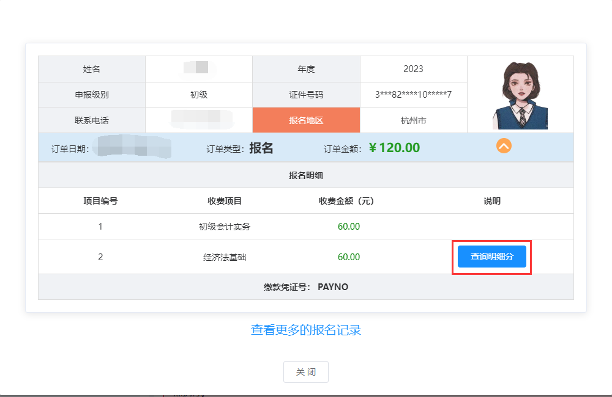The width and height of the screenshot is (612, 397).
Task: Click the 查询明细分 button
Action: click(x=491, y=256)
